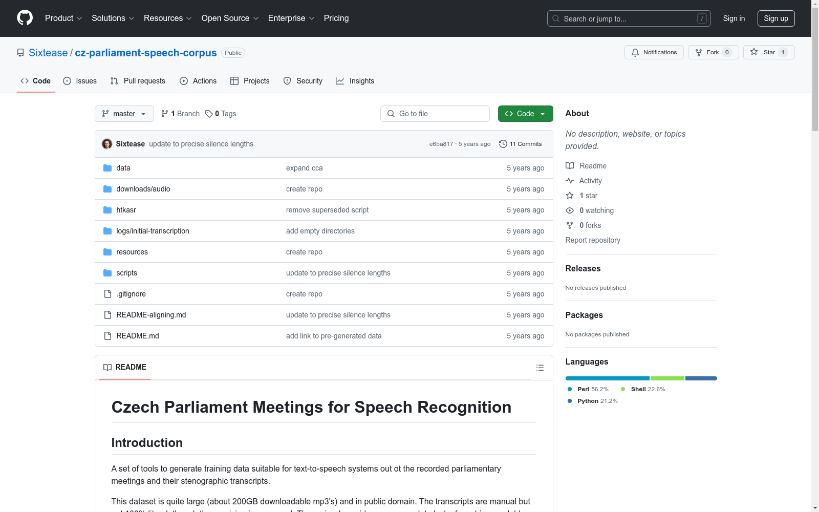
Task: Open the repository Activity link
Action: (x=584, y=181)
